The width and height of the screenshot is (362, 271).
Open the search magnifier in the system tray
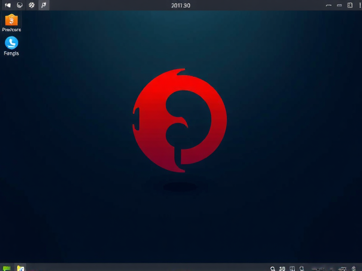273,268
